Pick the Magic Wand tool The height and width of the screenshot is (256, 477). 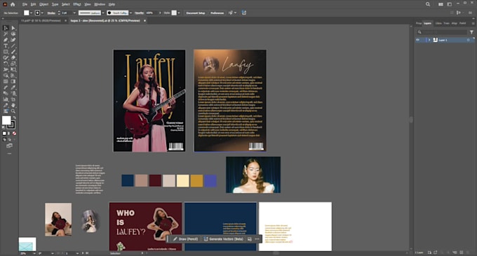(x=6, y=34)
